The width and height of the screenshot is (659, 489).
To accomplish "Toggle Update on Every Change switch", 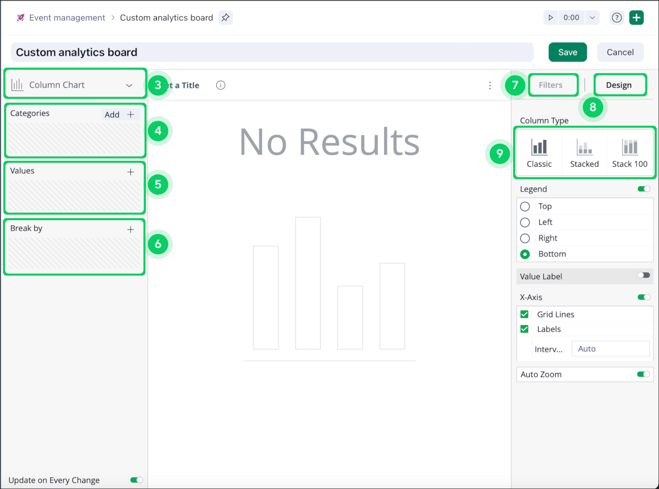I will point(137,480).
